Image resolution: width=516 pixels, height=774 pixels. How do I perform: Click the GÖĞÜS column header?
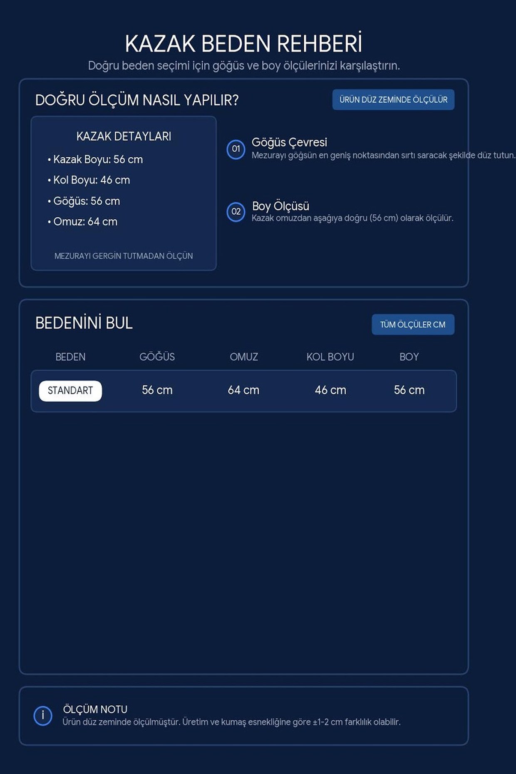[x=157, y=357]
